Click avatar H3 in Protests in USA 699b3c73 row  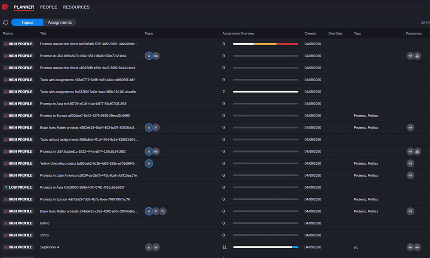pyautogui.click(x=156, y=56)
